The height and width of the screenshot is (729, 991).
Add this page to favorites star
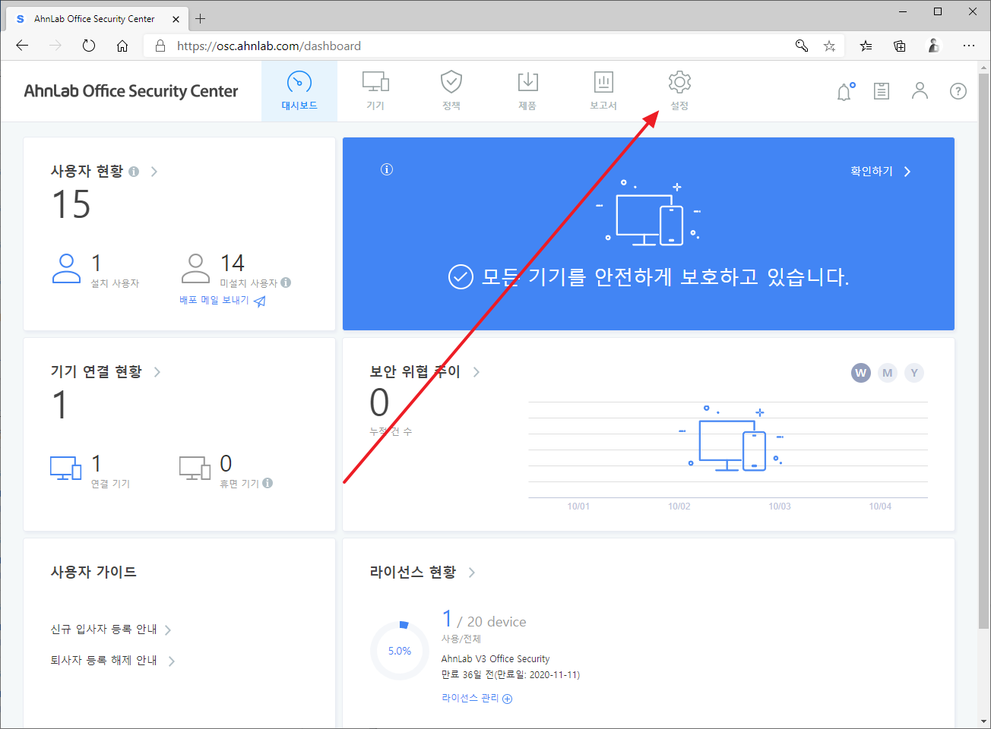coord(829,46)
